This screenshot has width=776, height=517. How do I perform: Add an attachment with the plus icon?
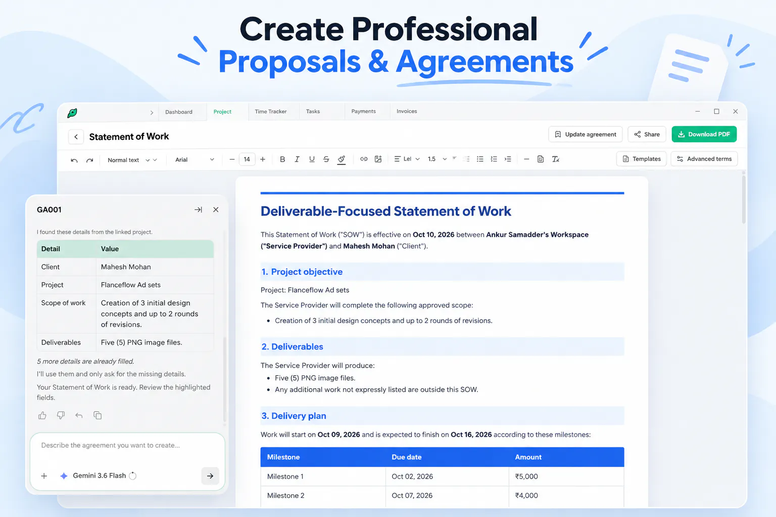click(x=44, y=476)
